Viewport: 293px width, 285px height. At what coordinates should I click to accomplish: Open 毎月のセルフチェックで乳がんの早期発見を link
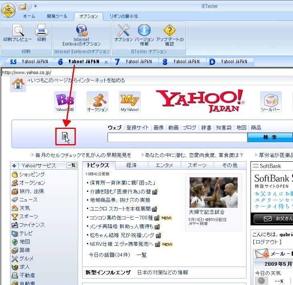pos(83,155)
